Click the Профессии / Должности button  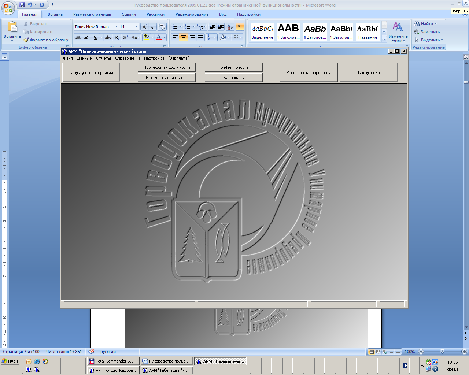click(x=167, y=67)
